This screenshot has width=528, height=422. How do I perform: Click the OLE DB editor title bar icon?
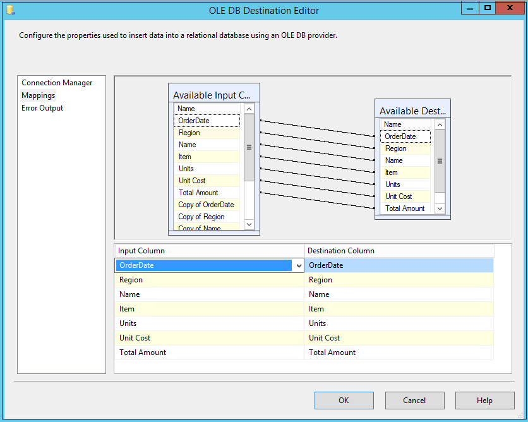pyautogui.click(x=11, y=10)
